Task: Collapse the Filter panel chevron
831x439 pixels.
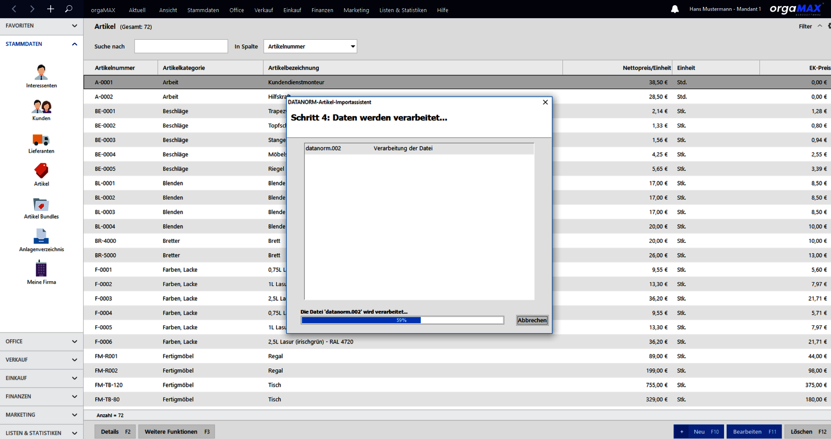Action: 820,26
